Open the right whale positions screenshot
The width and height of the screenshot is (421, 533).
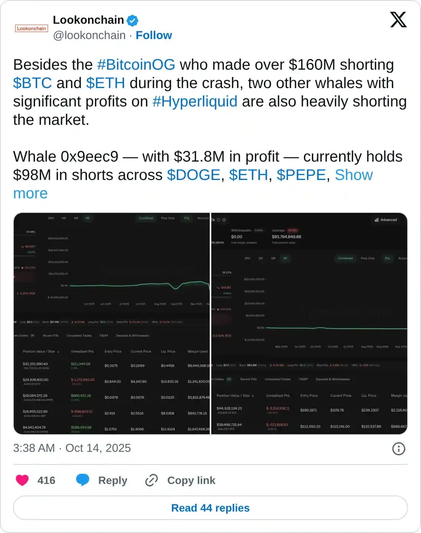(x=309, y=324)
